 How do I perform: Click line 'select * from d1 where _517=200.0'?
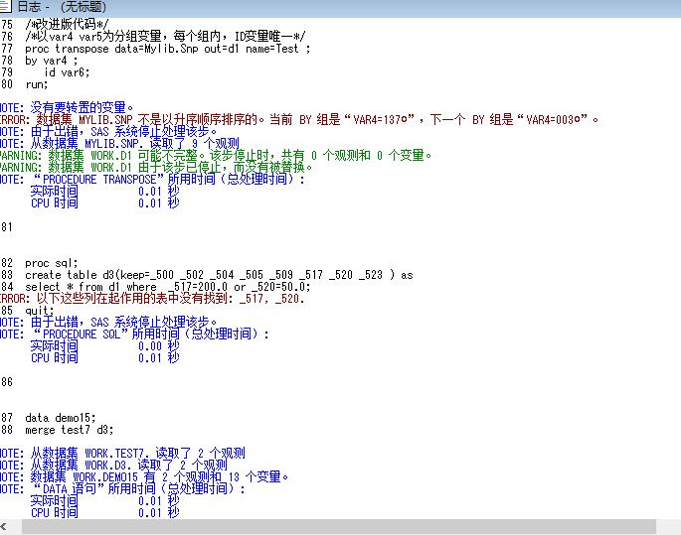click(168, 287)
